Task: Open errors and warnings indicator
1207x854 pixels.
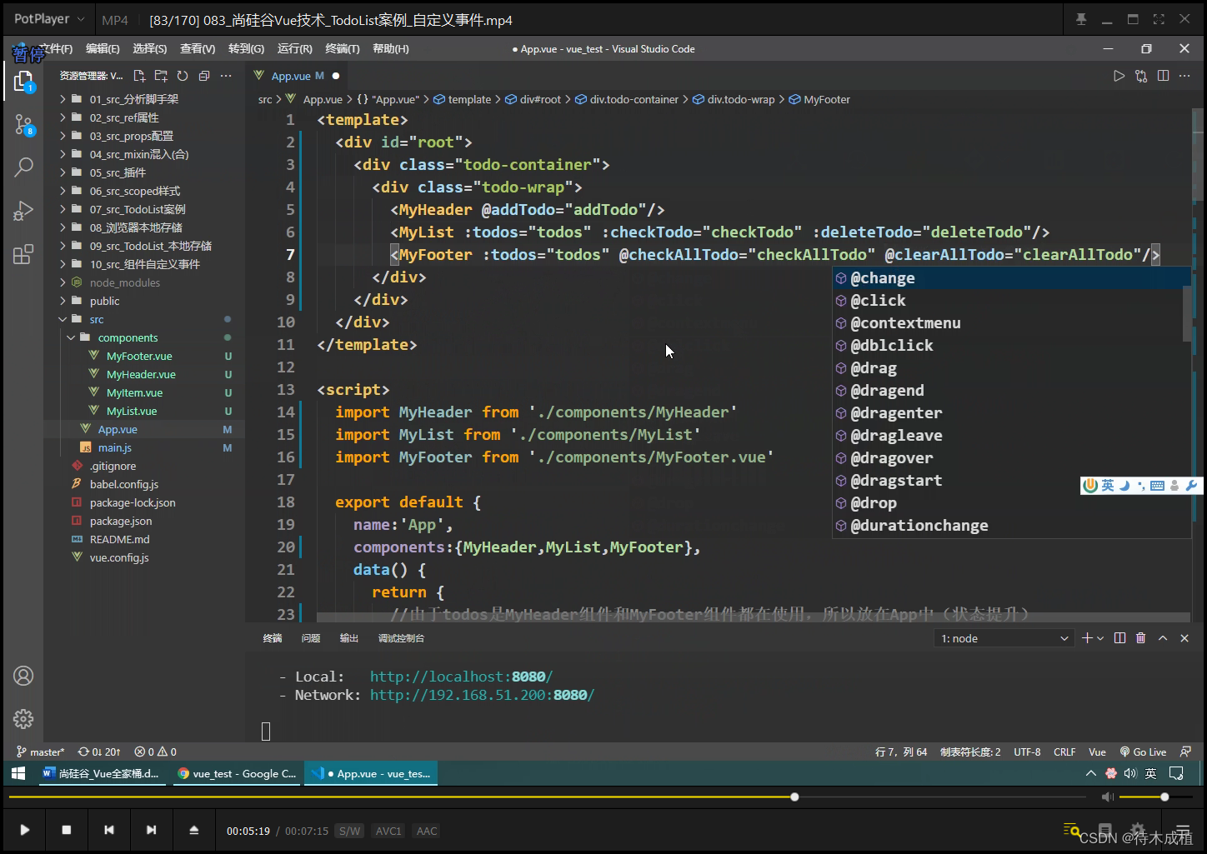Action: click(x=156, y=752)
